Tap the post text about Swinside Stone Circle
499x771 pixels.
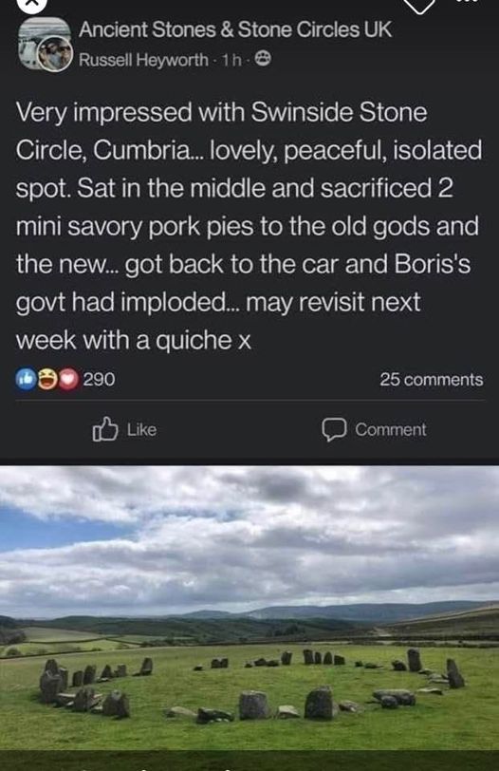point(249,226)
